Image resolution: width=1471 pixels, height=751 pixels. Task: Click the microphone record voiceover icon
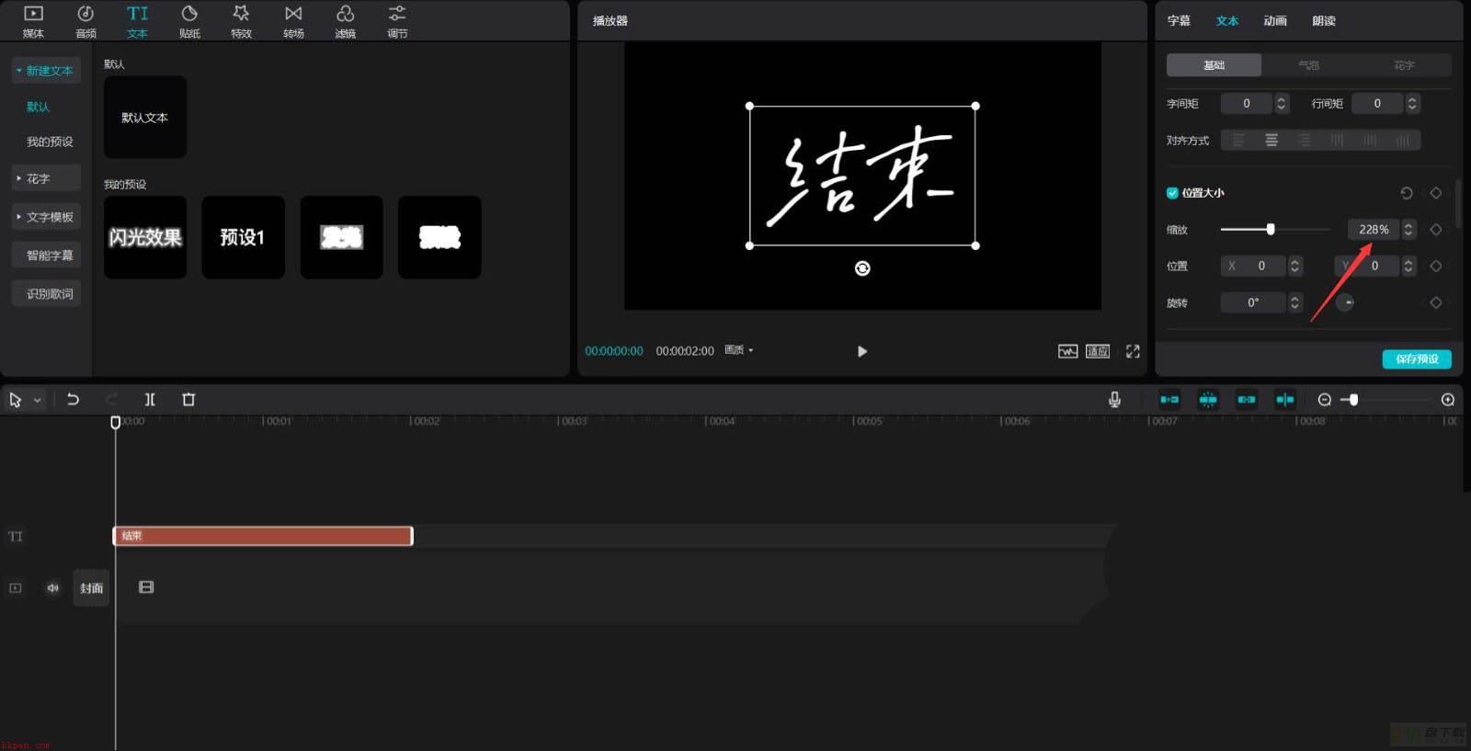[1114, 399]
